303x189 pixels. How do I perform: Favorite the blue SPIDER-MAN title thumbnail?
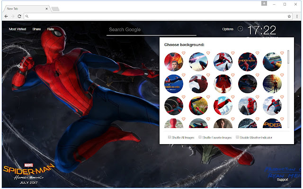coord(183,75)
